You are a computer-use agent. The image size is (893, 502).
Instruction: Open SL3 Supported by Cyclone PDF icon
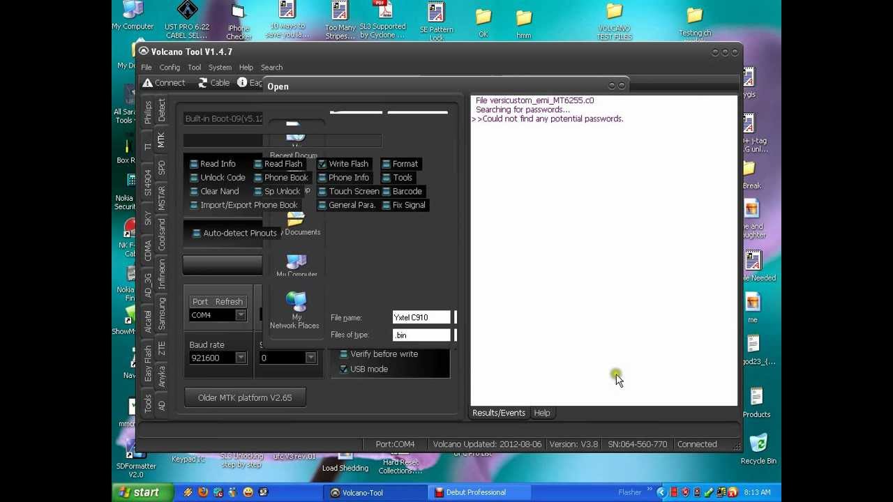tap(382, 20)
